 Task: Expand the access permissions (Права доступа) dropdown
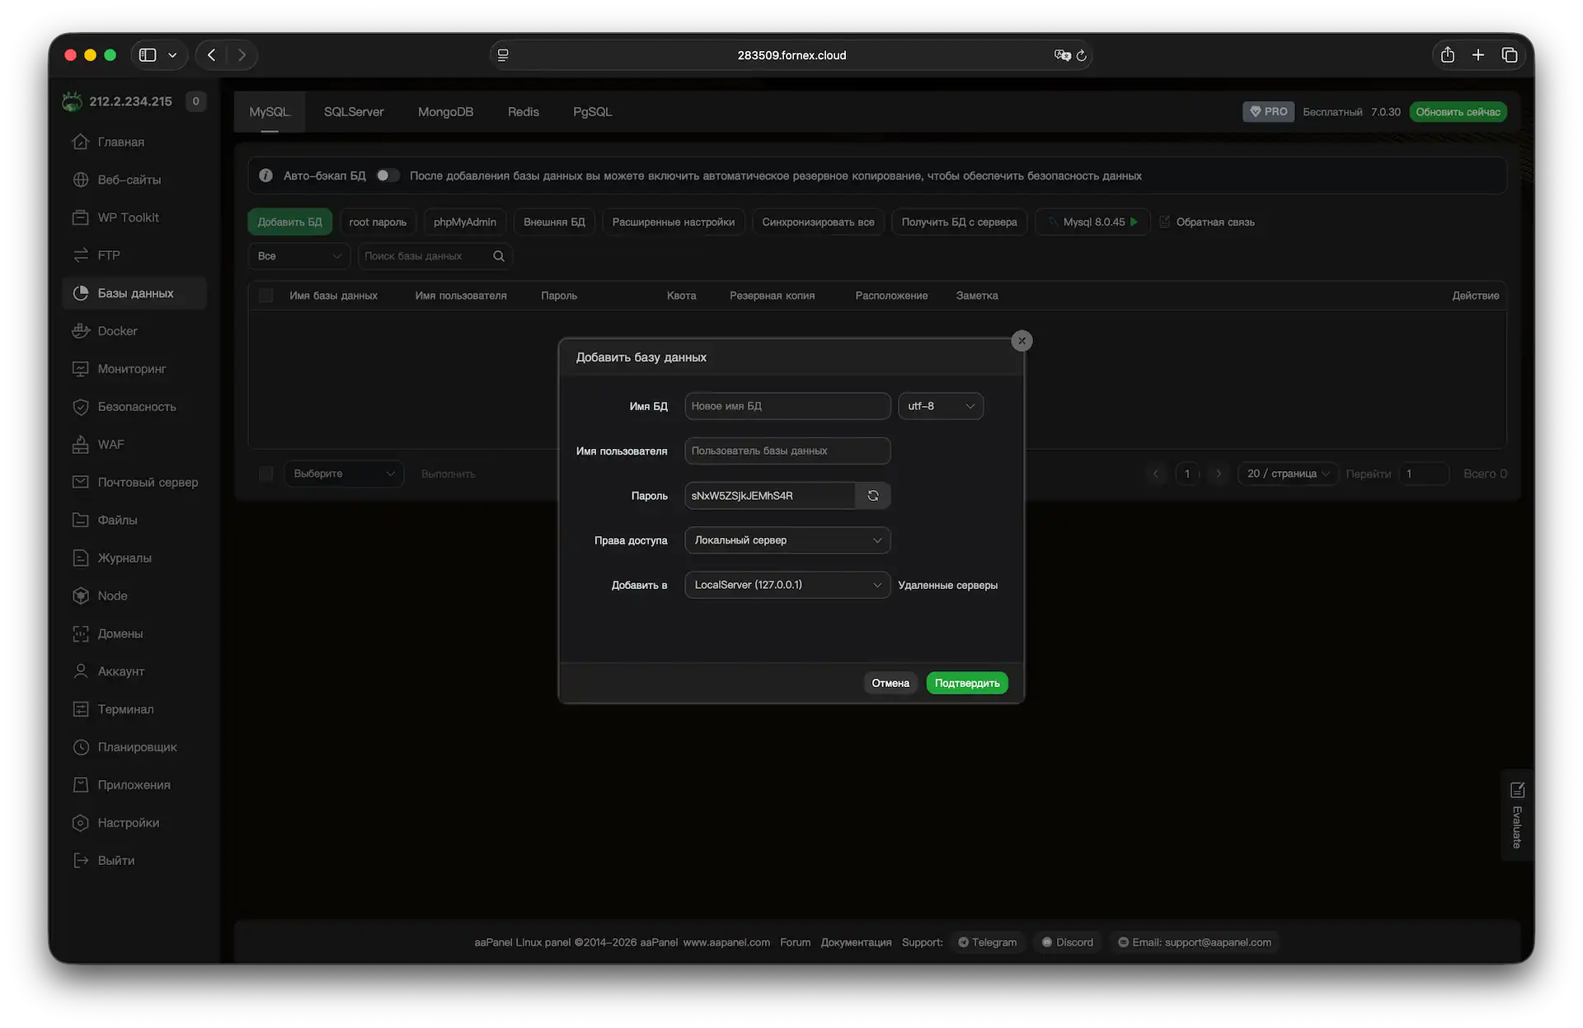click(787, 540)
